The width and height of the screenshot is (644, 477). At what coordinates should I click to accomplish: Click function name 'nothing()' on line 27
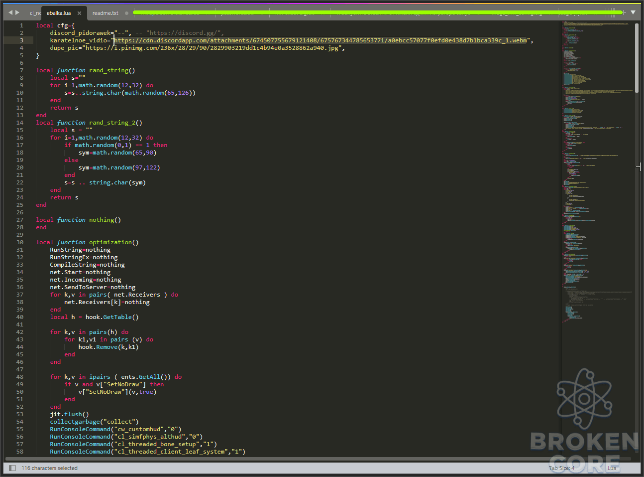pyautogui.click(x=105, y=220)
